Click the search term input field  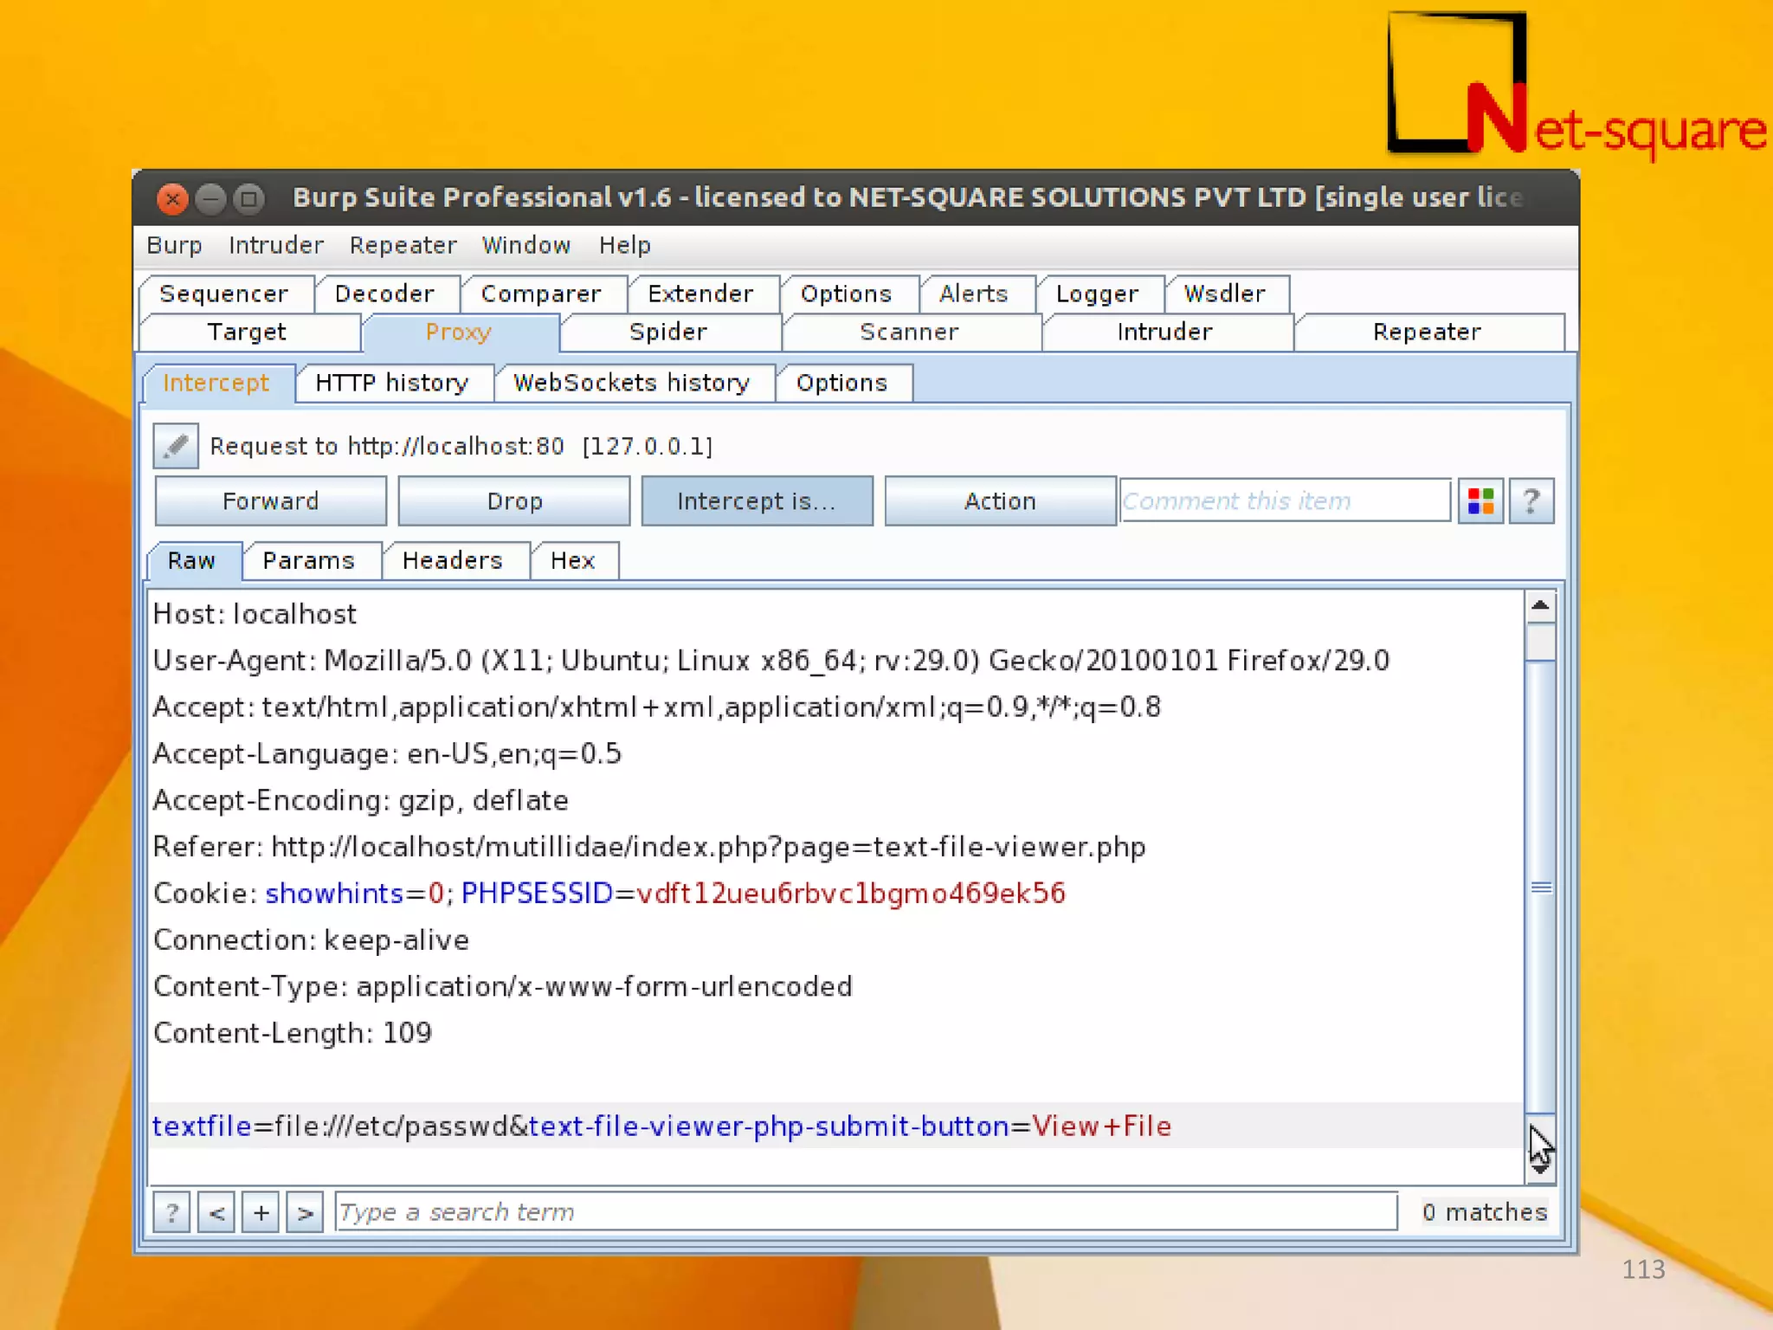[x=866, y=1212]
